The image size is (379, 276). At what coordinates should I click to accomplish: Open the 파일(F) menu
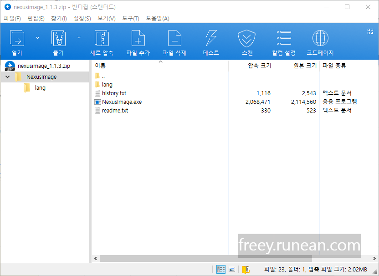12,18
